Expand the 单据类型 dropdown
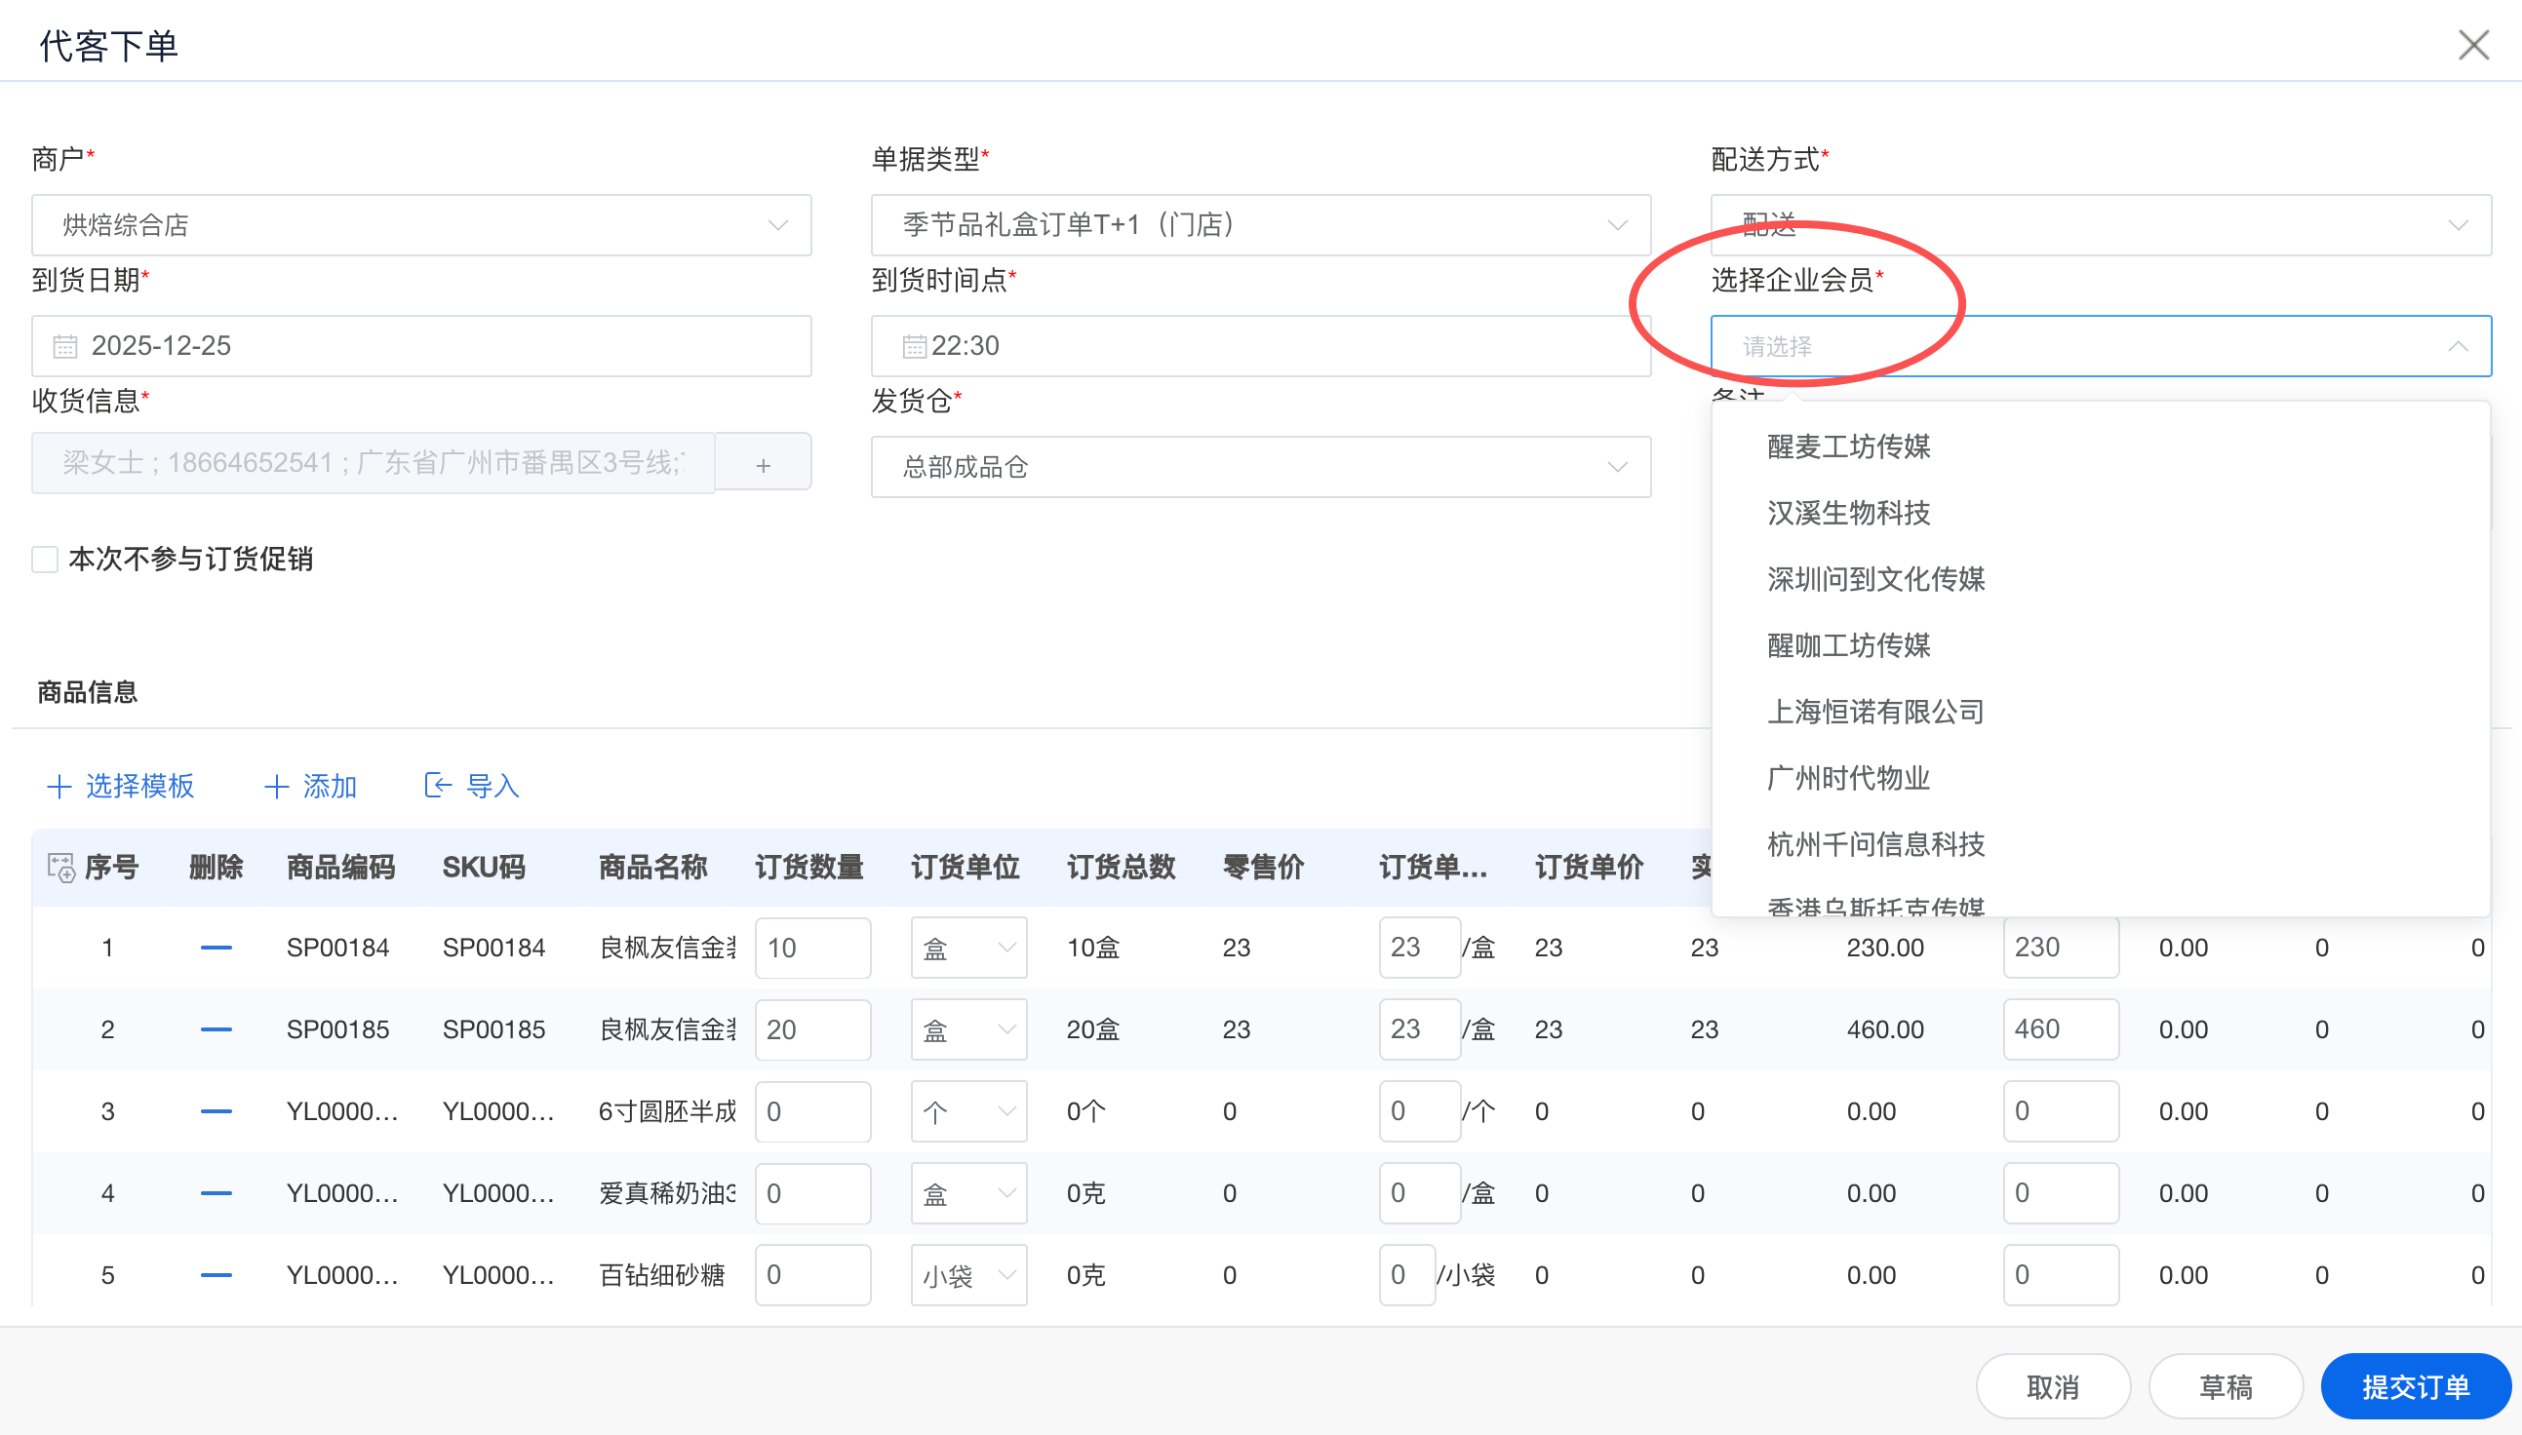The image size is (2522, 1435). 1260,225
